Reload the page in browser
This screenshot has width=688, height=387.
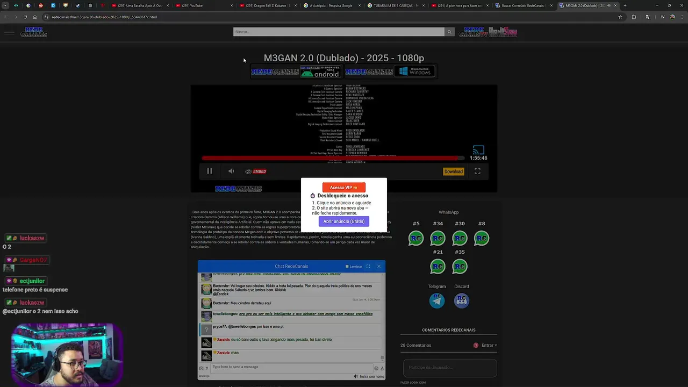pyautogui.click(x=25, y=17)
